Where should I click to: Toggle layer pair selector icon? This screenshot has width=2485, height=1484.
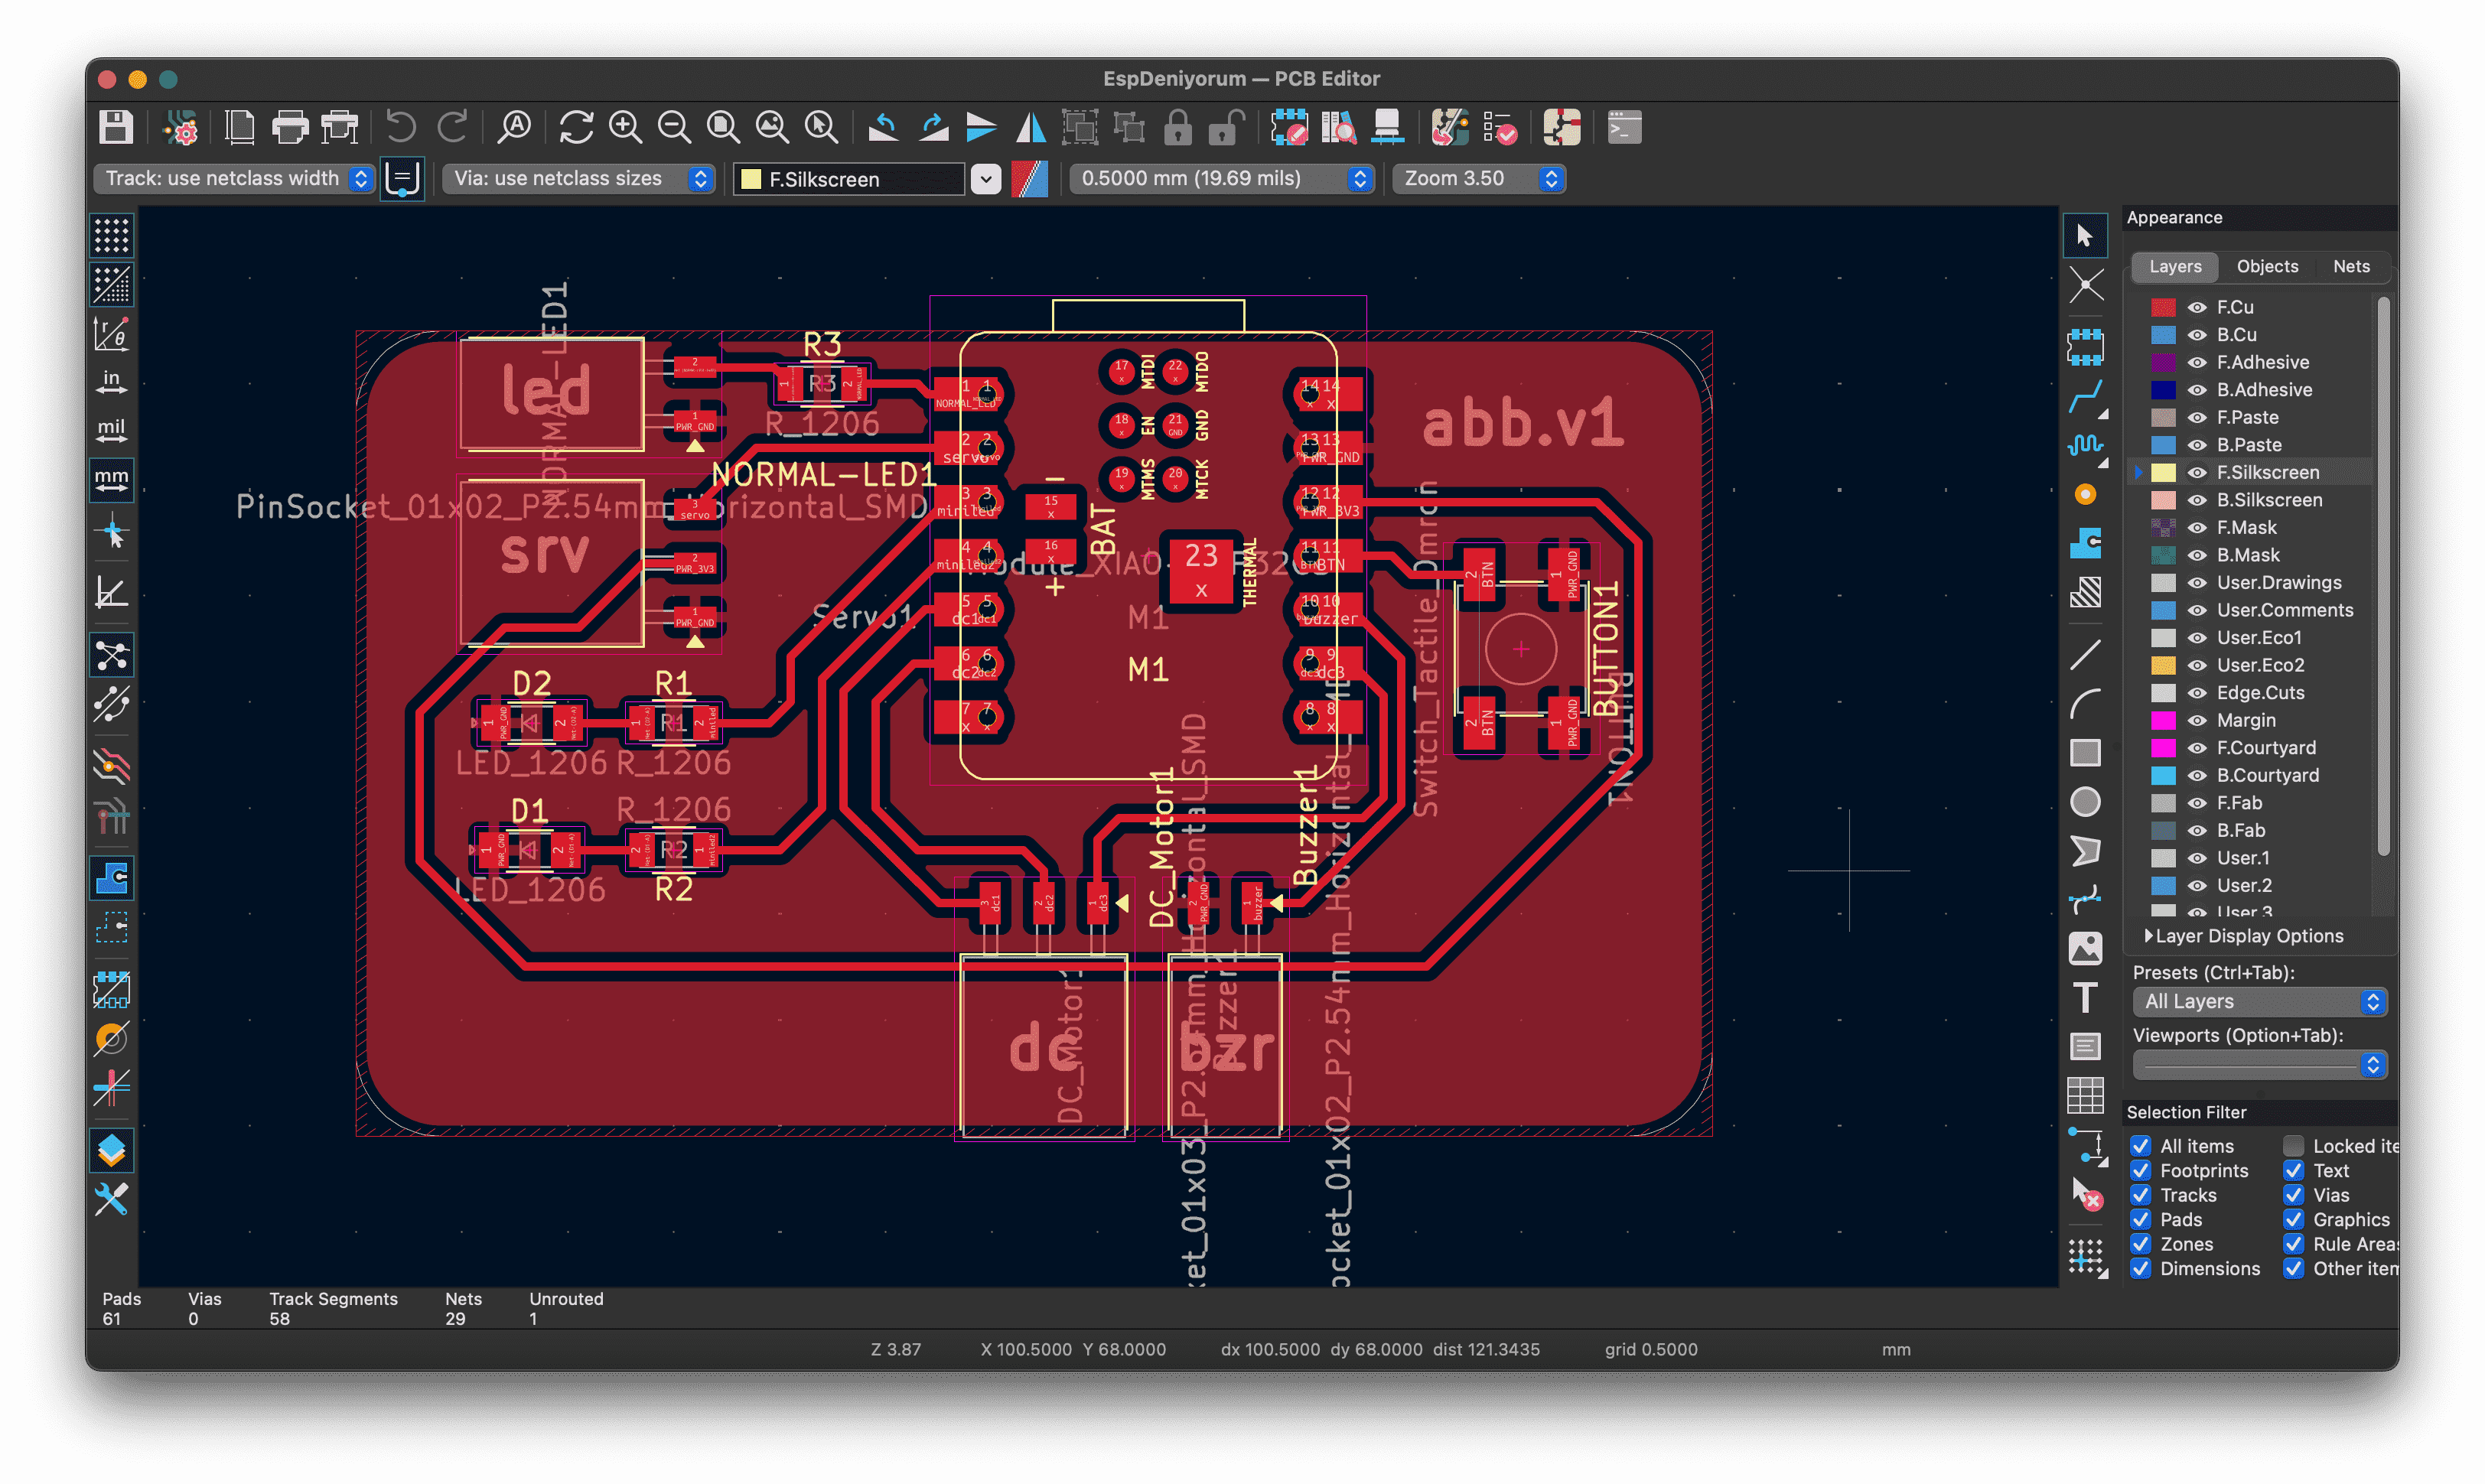point(1029,179)
